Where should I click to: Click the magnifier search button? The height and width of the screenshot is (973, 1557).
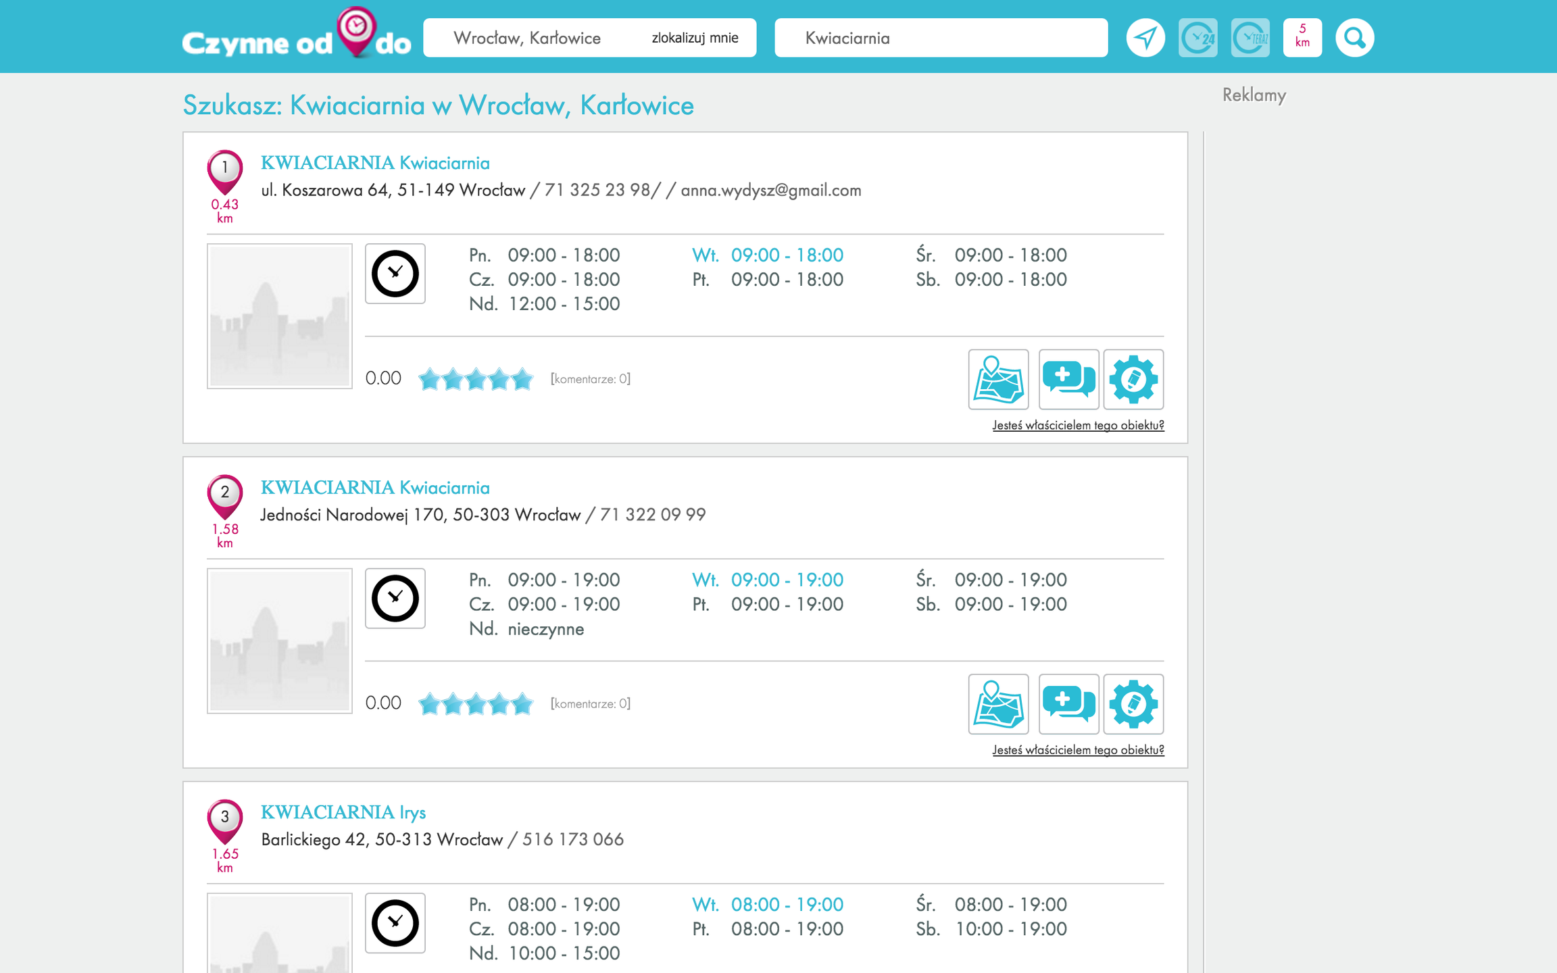pos(1355,38)
